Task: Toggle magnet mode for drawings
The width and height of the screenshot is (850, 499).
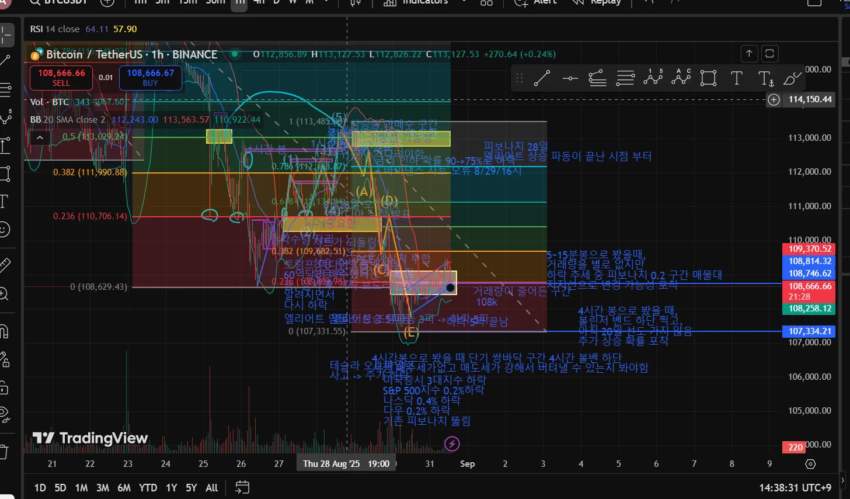Action: pyautogui.click(x=4, y=331)
